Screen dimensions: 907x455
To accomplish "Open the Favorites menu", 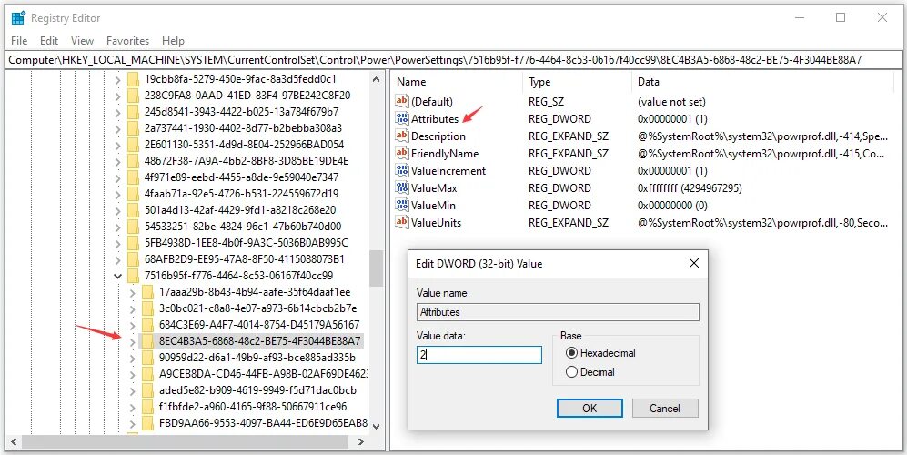I will click(128, 41).
